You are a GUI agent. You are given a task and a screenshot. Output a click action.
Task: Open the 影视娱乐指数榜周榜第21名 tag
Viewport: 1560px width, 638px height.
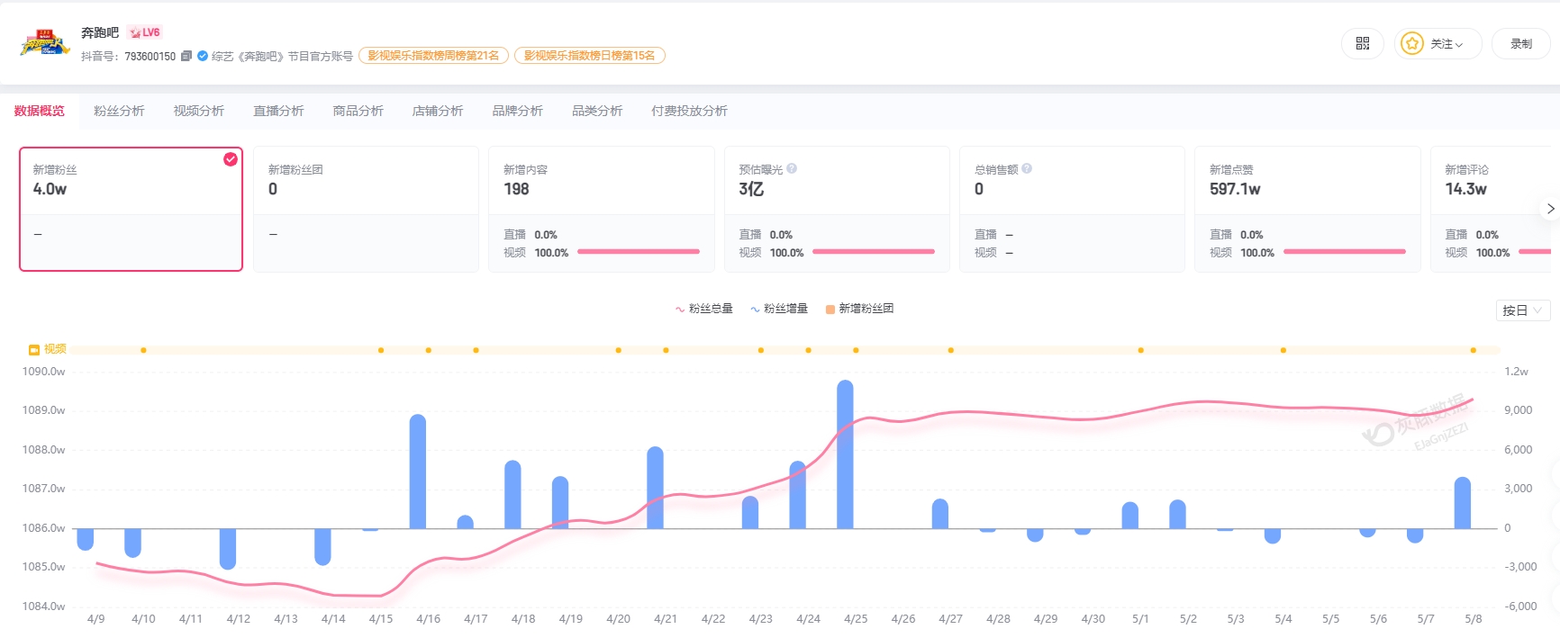pyautogui.click(x=433, y=56)
